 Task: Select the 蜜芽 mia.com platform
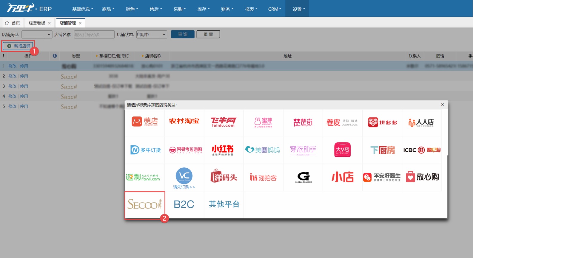point(263,122)
